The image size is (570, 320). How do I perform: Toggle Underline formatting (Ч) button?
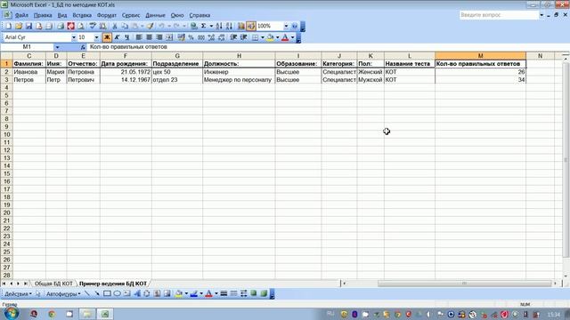click(x=126, y=37)
